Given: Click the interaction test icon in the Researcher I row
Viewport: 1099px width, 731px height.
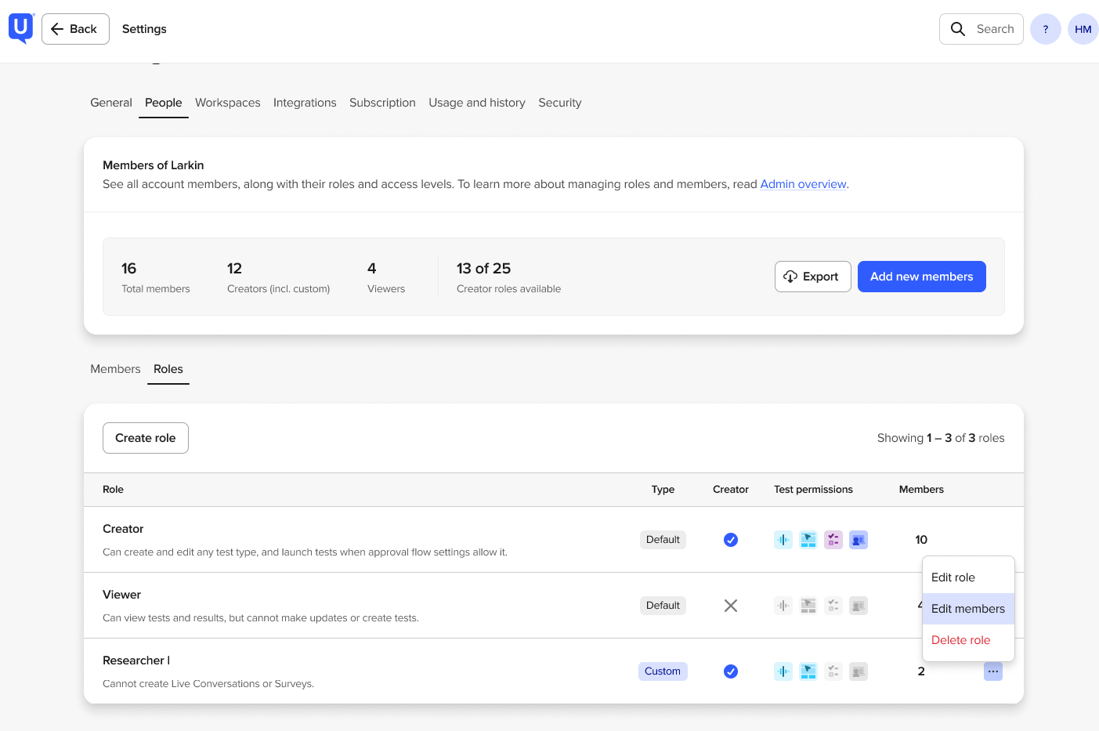Looking at the screenshot, I should coord(808,671).
